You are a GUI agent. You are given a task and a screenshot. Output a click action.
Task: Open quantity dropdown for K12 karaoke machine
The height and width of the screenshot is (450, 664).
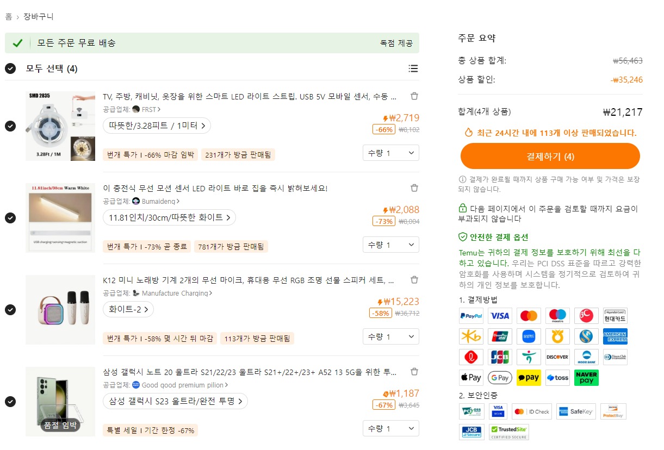click(x=391, y=336)
